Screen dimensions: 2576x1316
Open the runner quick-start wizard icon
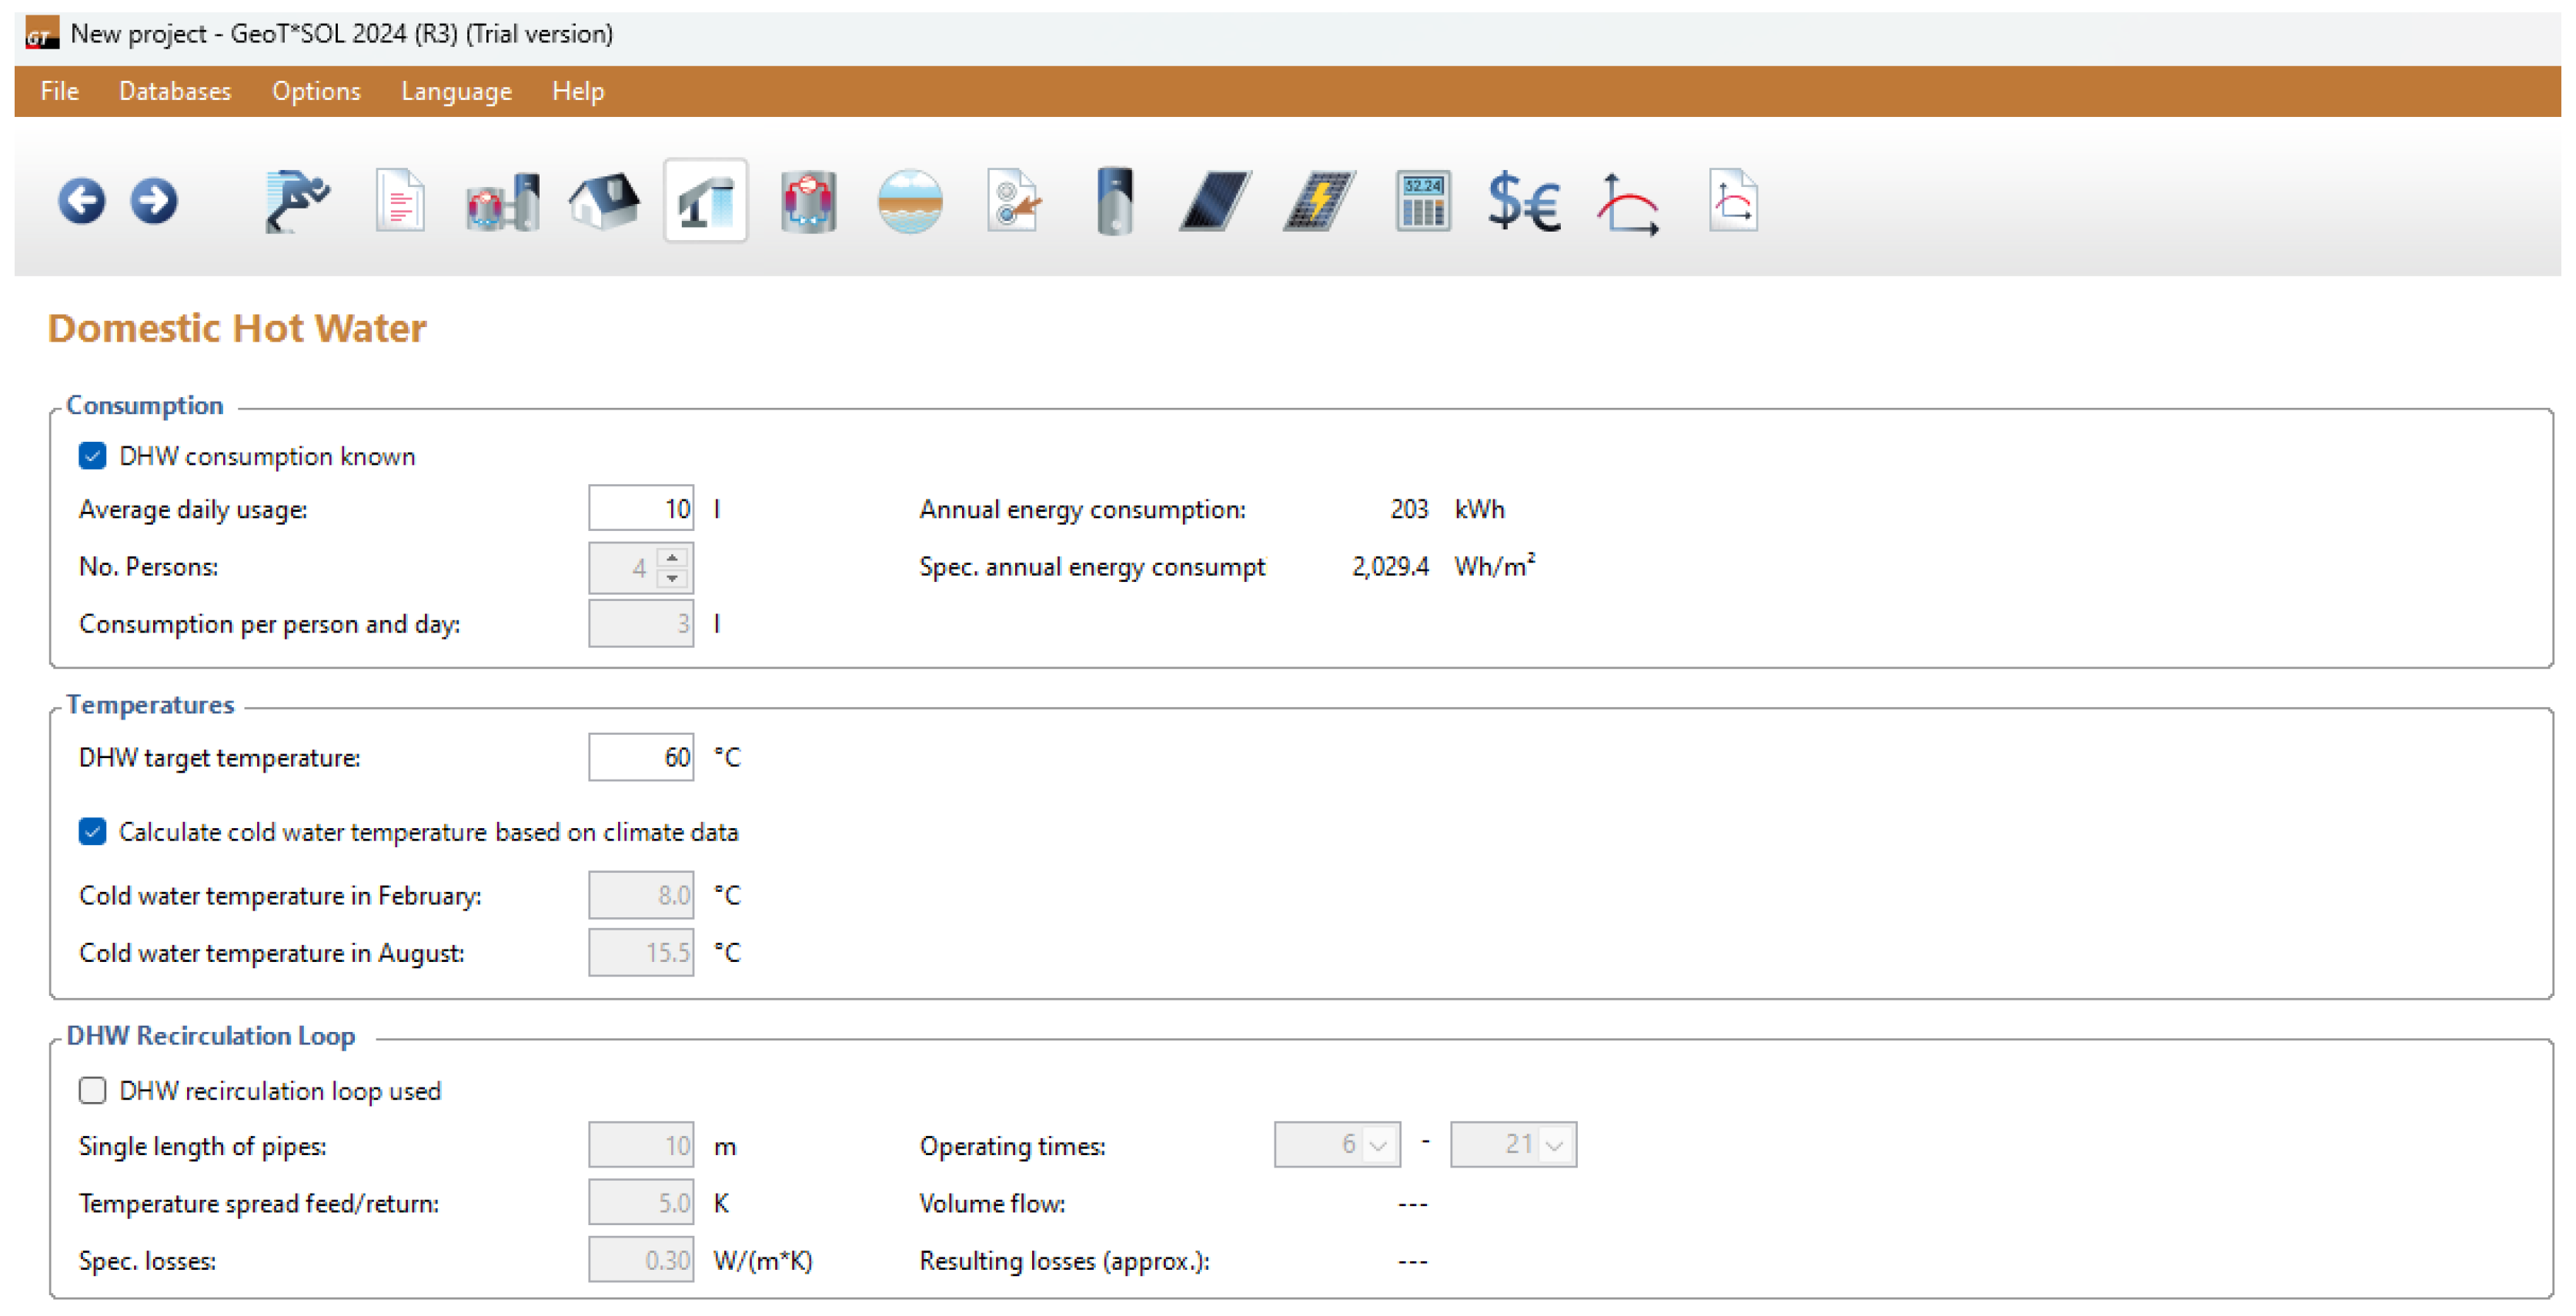[x=297, y=201]
